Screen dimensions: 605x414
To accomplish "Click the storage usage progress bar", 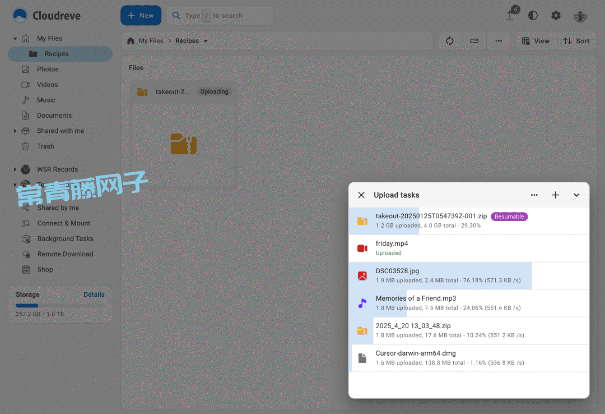I will point(60,305).
